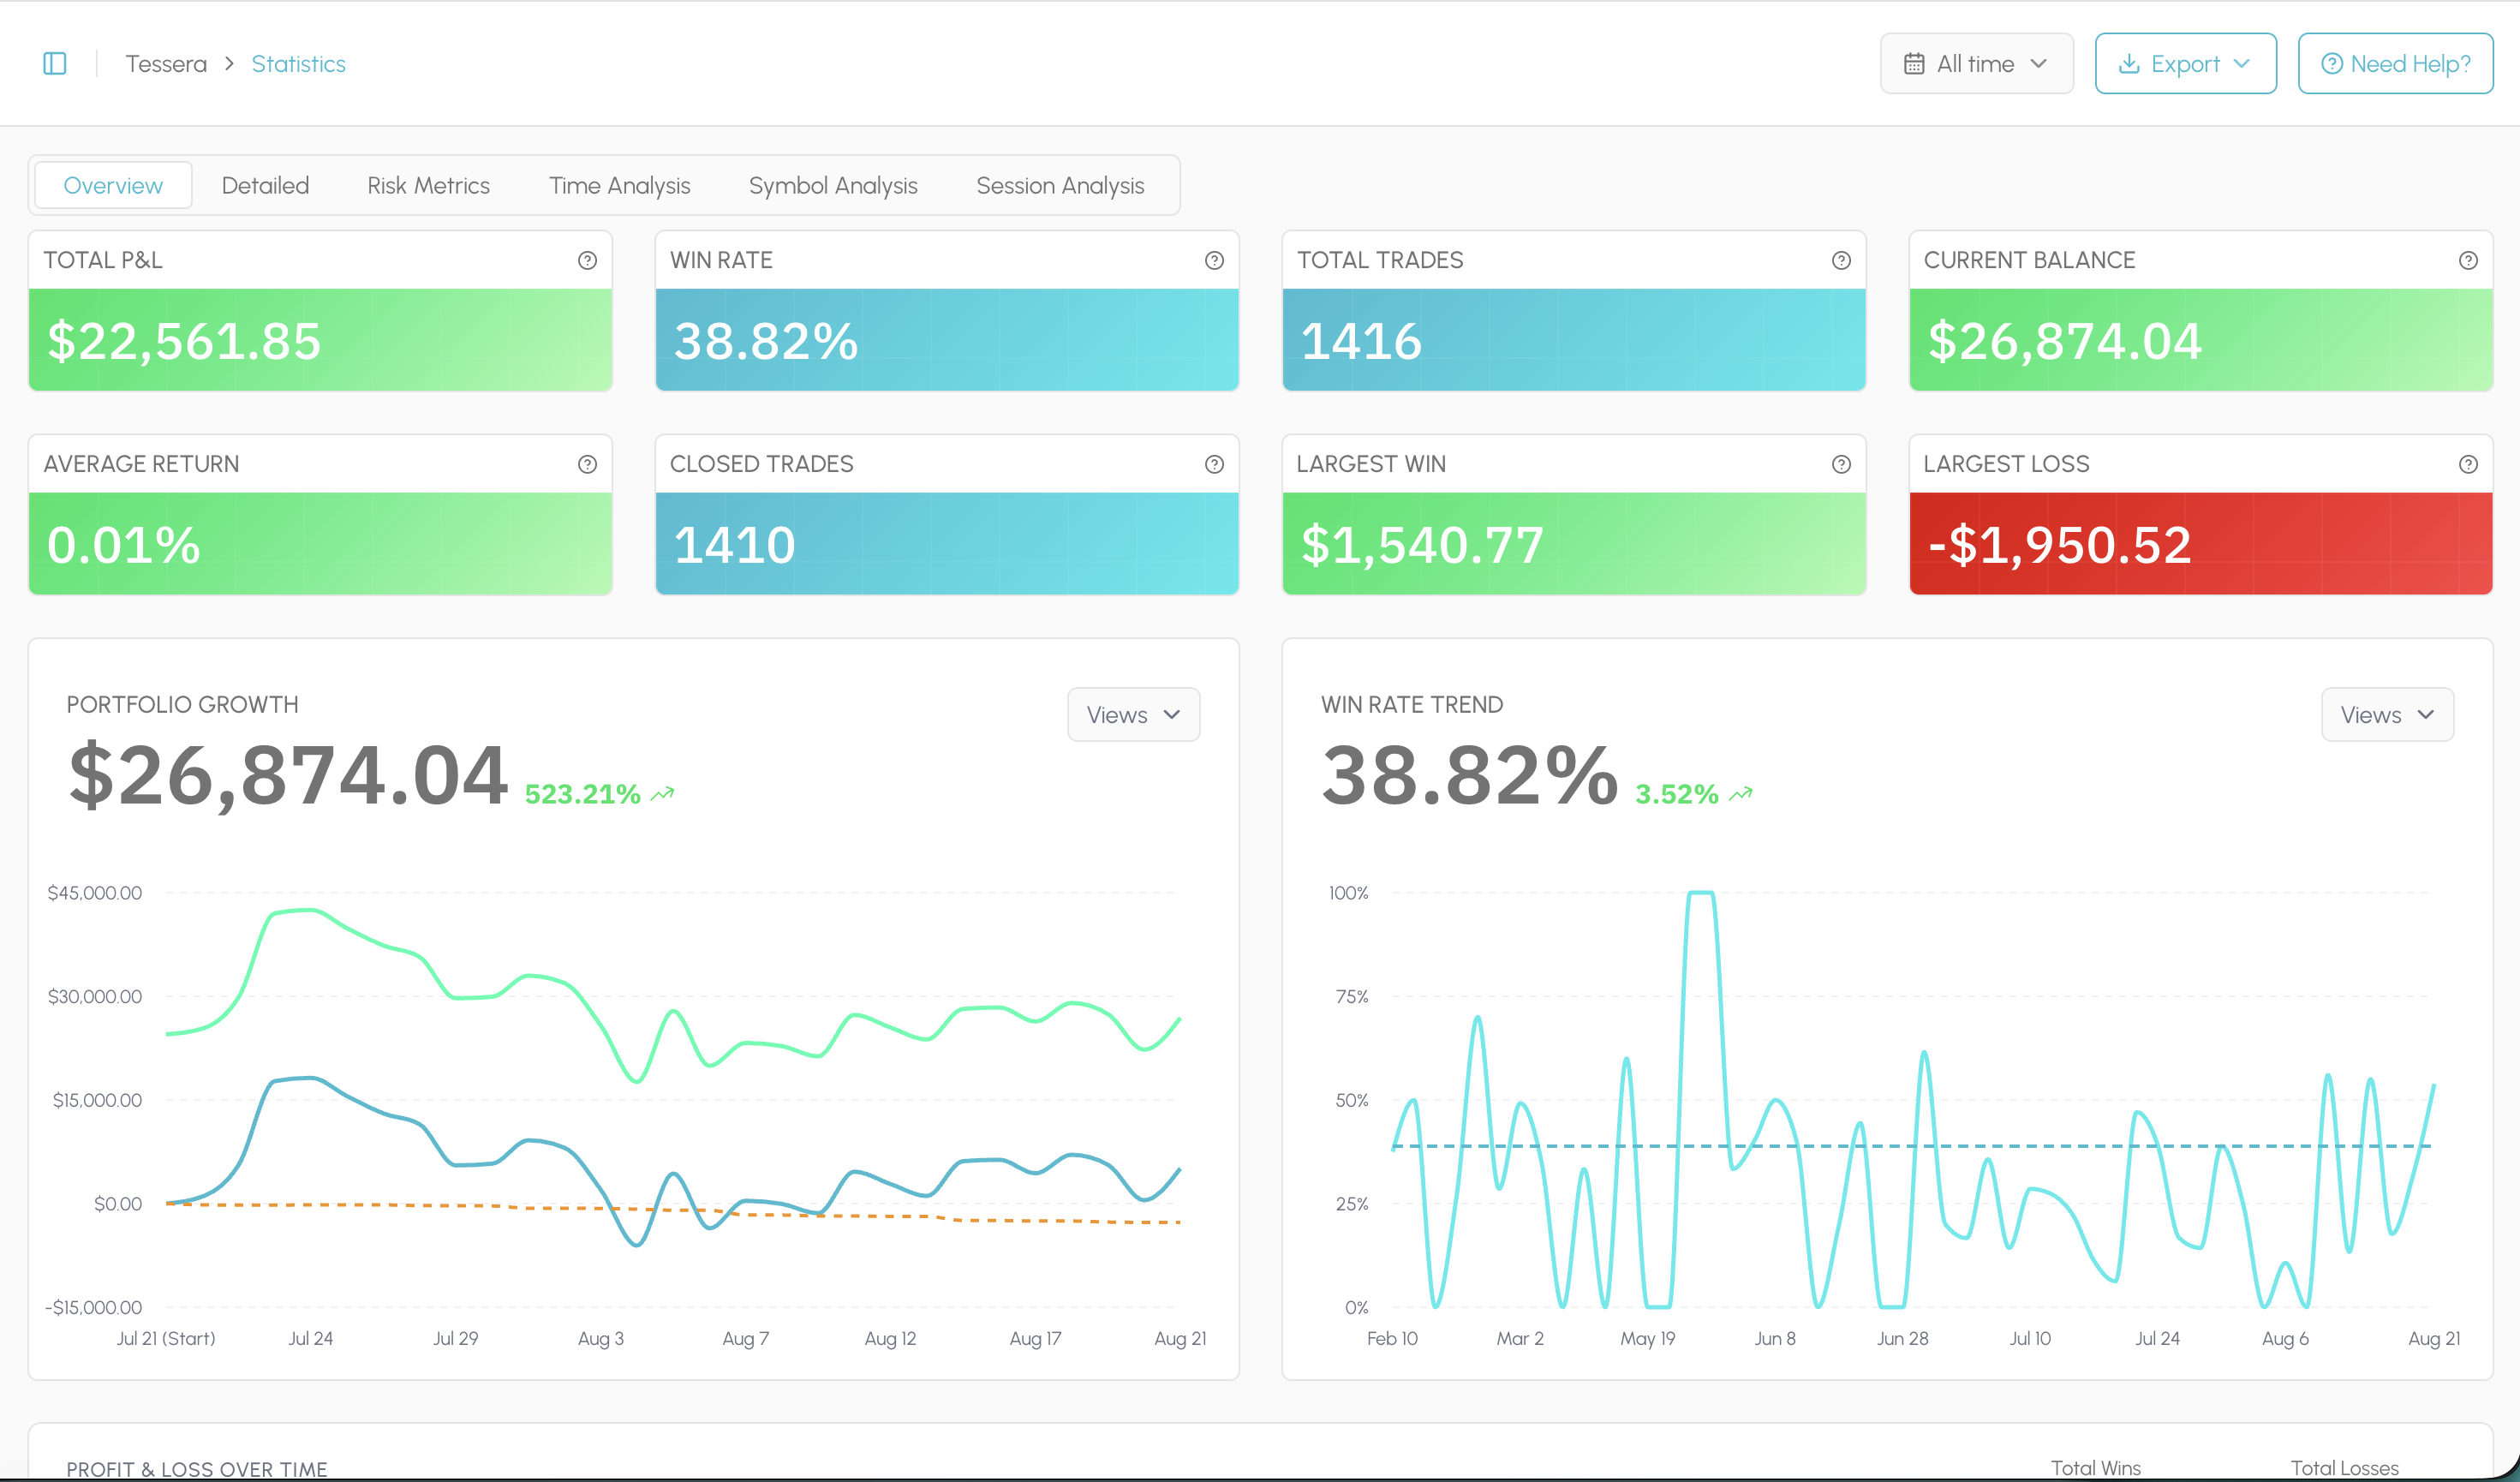The height and width of the screenshot is (1482, 2520).
Task: Click the $45,000.00 y-axis label
Action: (x=95, y=893)
